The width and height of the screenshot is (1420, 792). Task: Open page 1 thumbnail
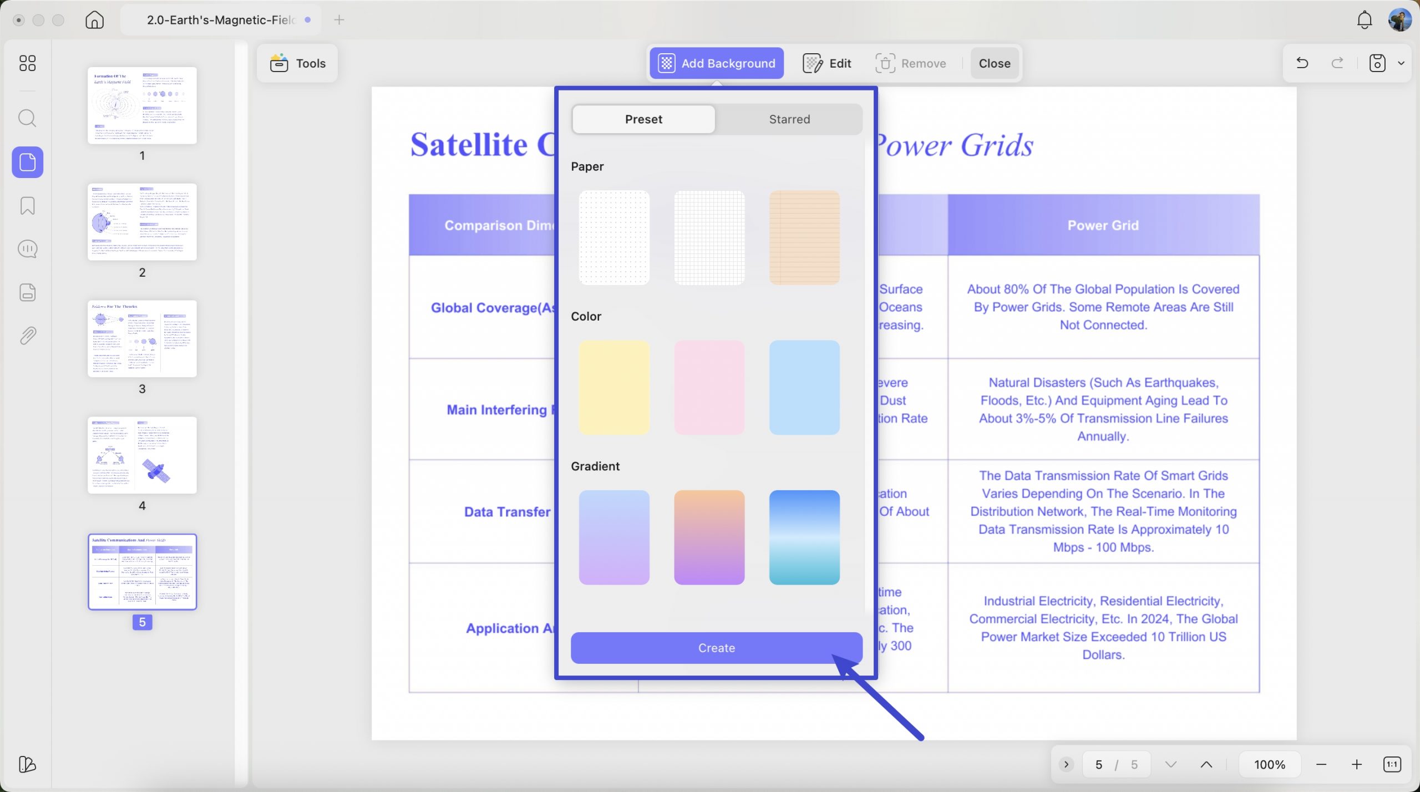pyautogui.click(x=142, y=105)
